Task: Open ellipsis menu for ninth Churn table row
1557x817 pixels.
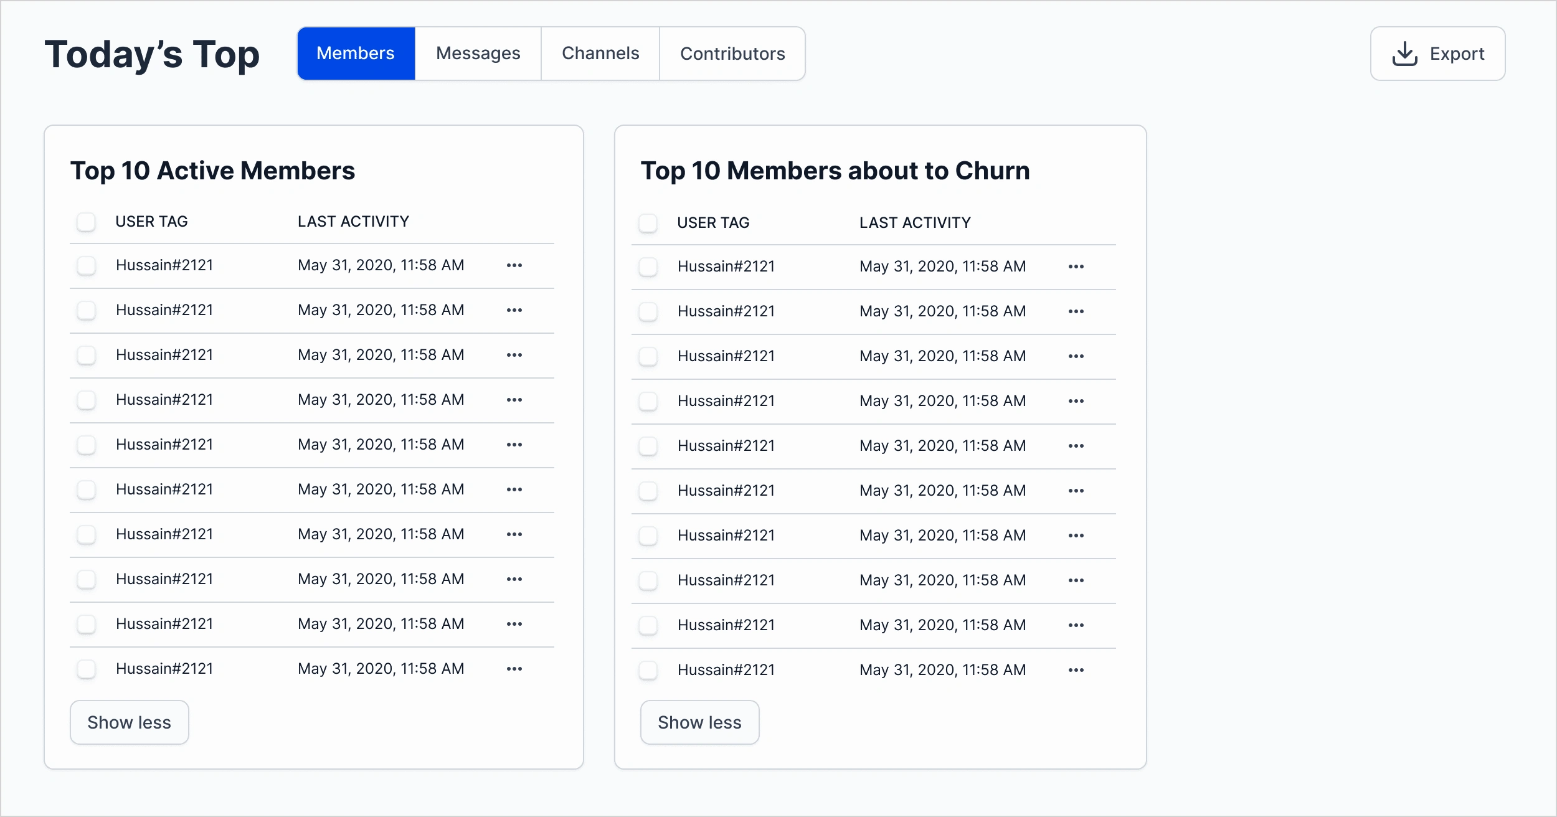Action: coord(1076,625)
